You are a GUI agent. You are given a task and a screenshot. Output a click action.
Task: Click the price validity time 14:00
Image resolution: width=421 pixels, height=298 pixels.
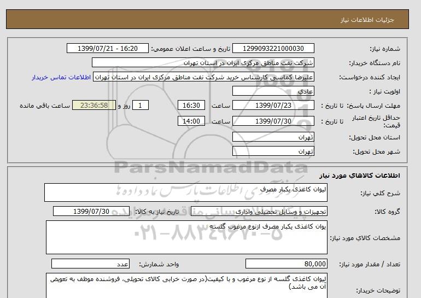[x=191, y=121]
